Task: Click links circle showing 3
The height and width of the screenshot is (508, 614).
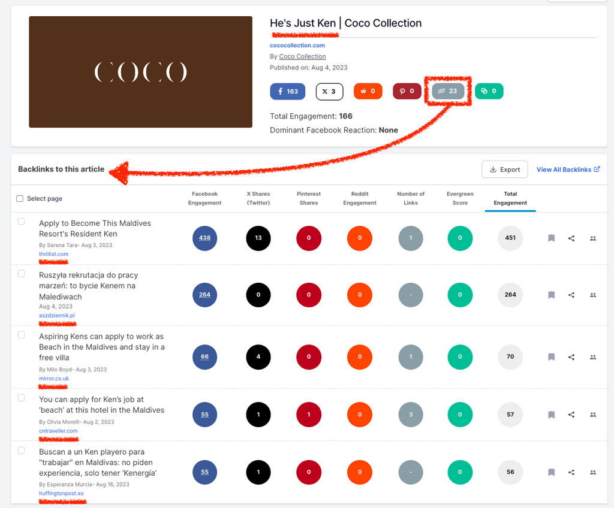Action: click(411, 415)
